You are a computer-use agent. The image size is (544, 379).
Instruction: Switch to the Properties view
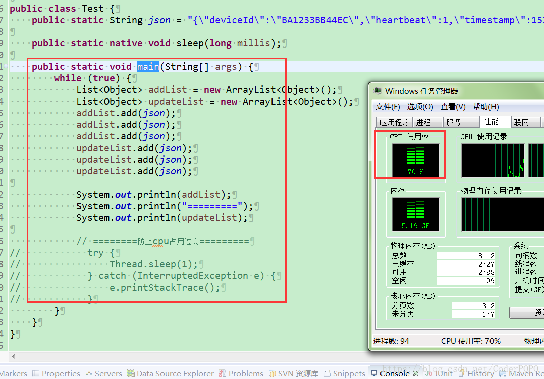[x=56, y=373]
